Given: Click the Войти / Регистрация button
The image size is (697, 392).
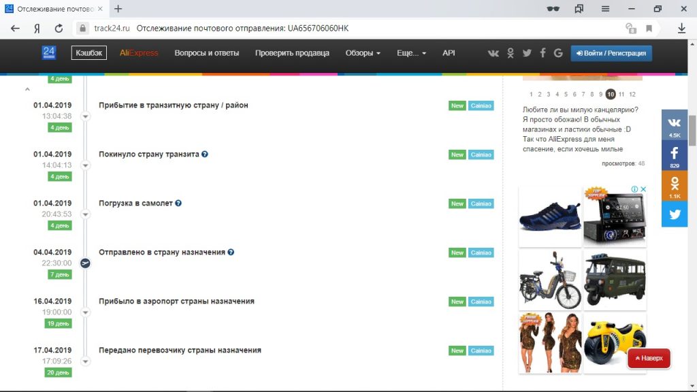Looking at the screenshot, I should click(x=611, y=53).
